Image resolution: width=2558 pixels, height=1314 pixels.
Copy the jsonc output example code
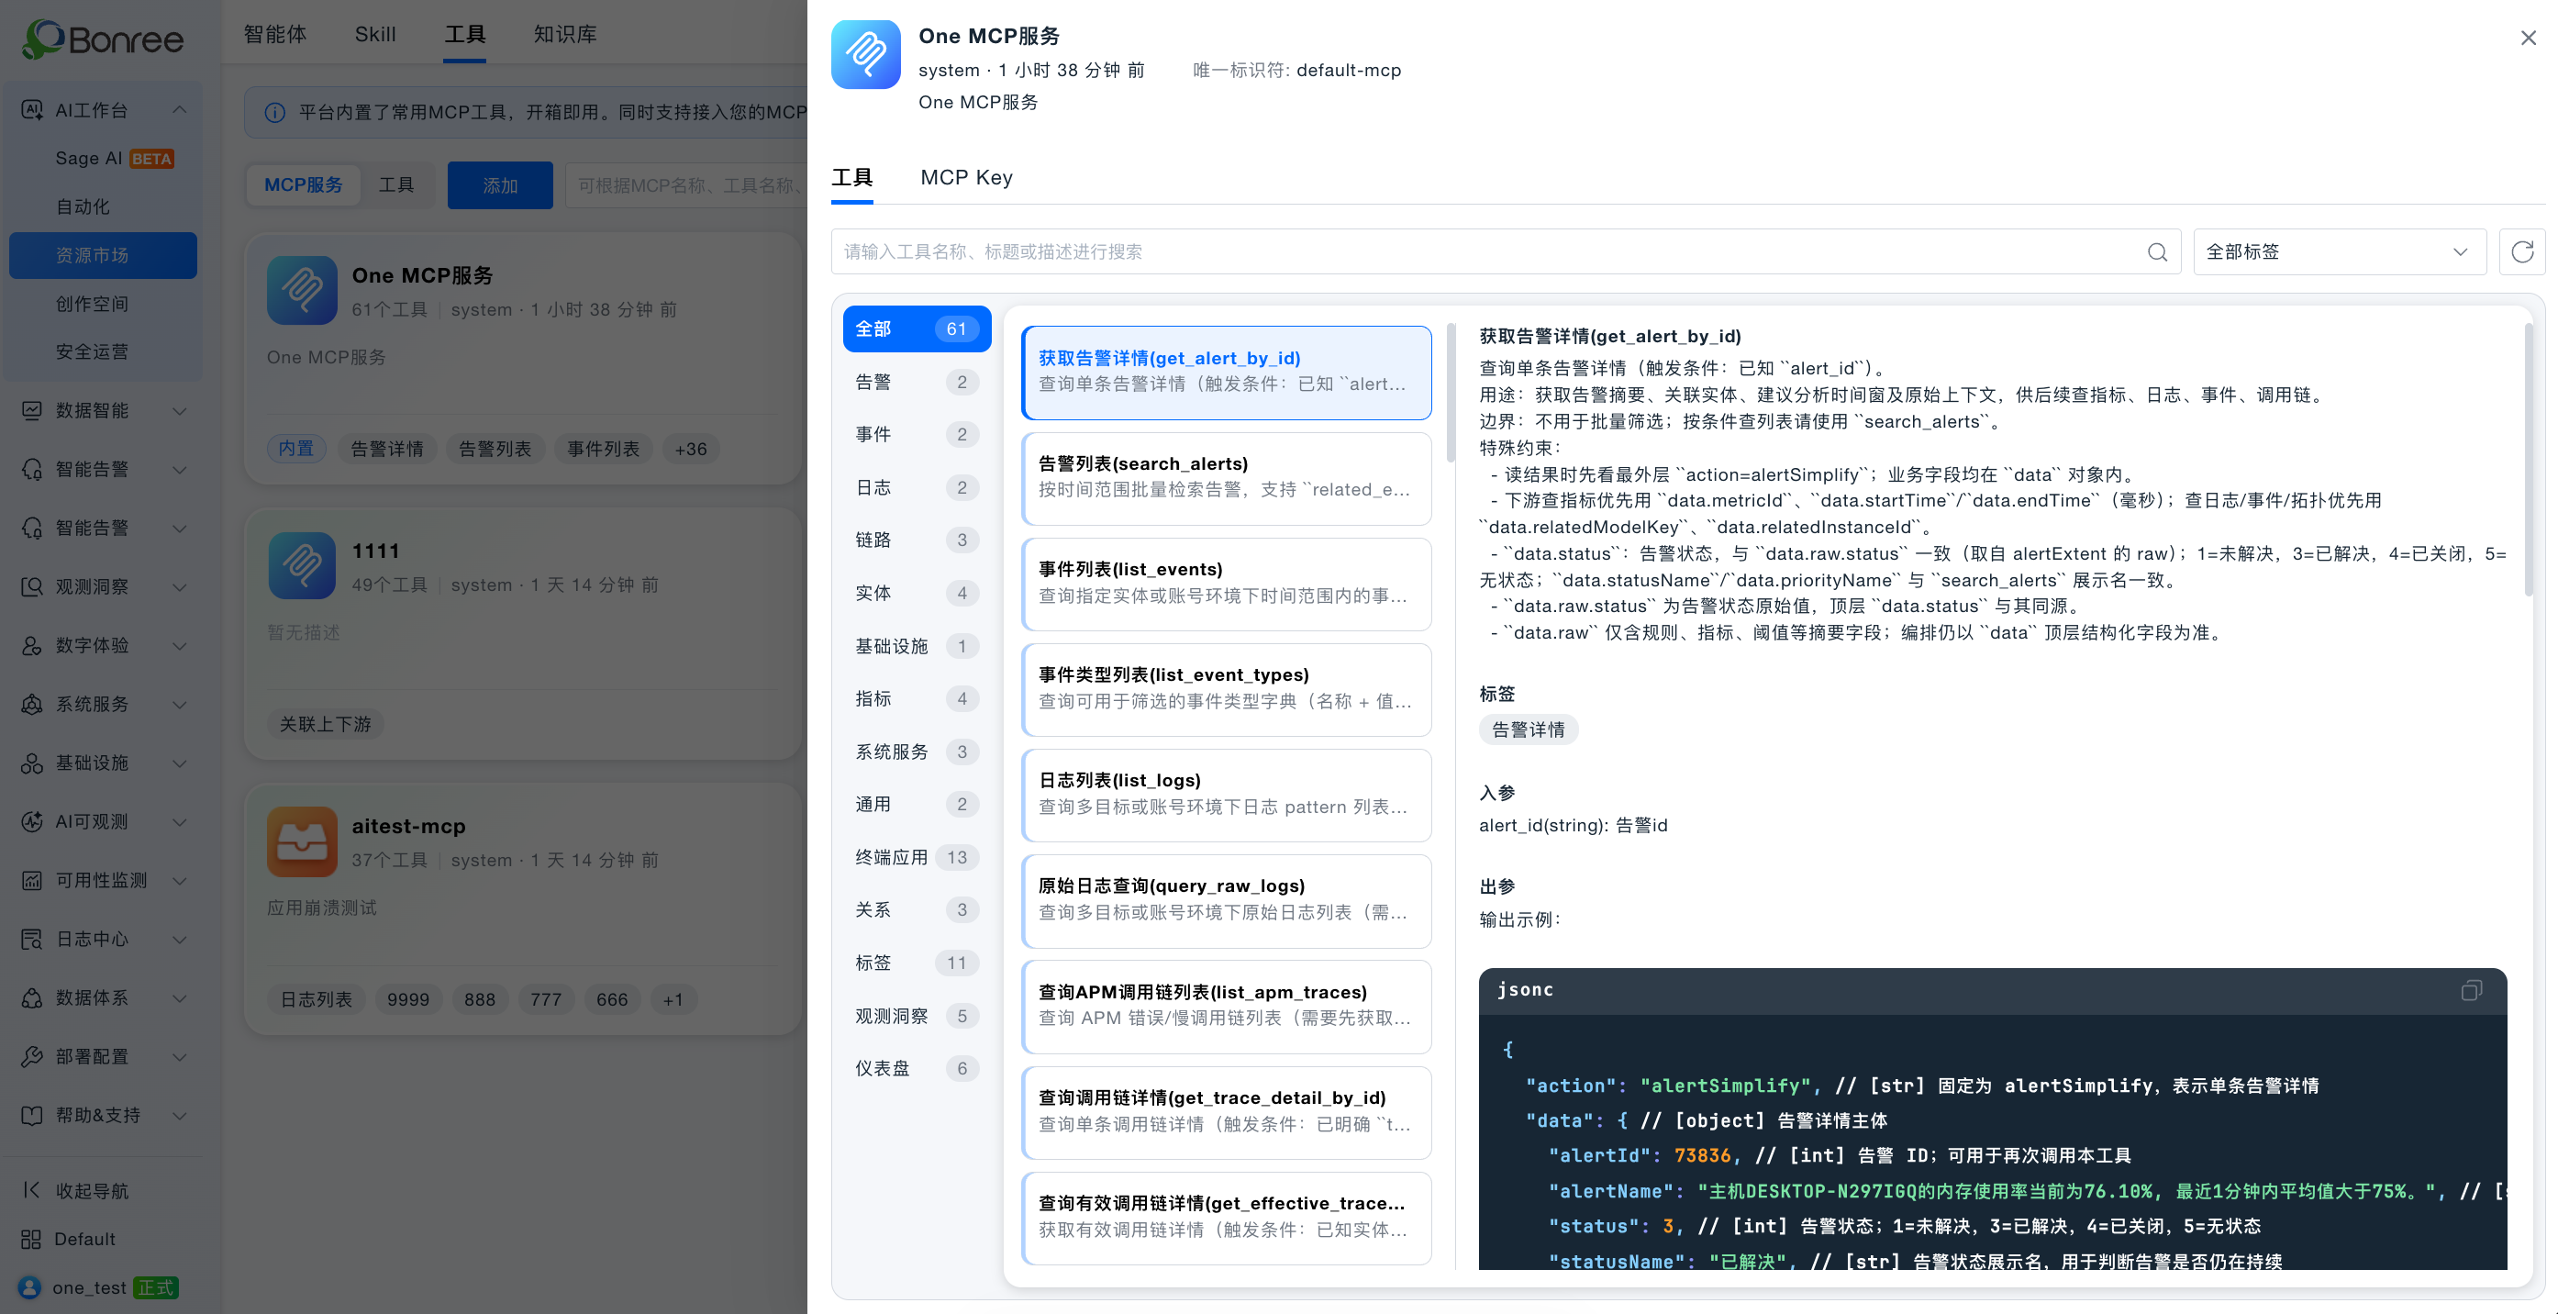tap(2472, 990)
